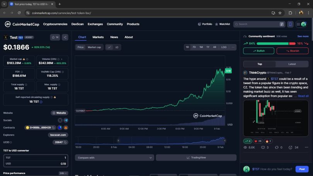This screenshot has height=176, width=313.
Task: Click the bullish/bearish sentiment bar
Action: coord(276,44)
